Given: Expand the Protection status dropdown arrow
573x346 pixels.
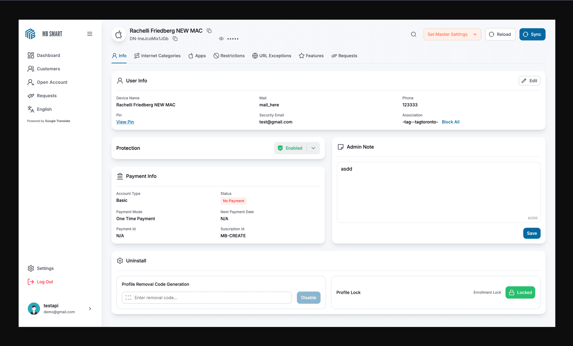Looking at the screenshot, I should click(313, 148).
